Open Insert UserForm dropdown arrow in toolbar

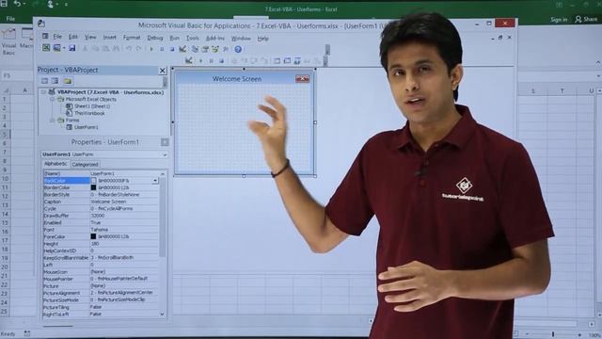pyautogui.click(x=64, y=48)
